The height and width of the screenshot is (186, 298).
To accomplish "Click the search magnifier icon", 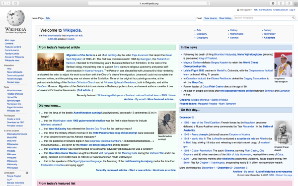I will click(x=293, y=18).
